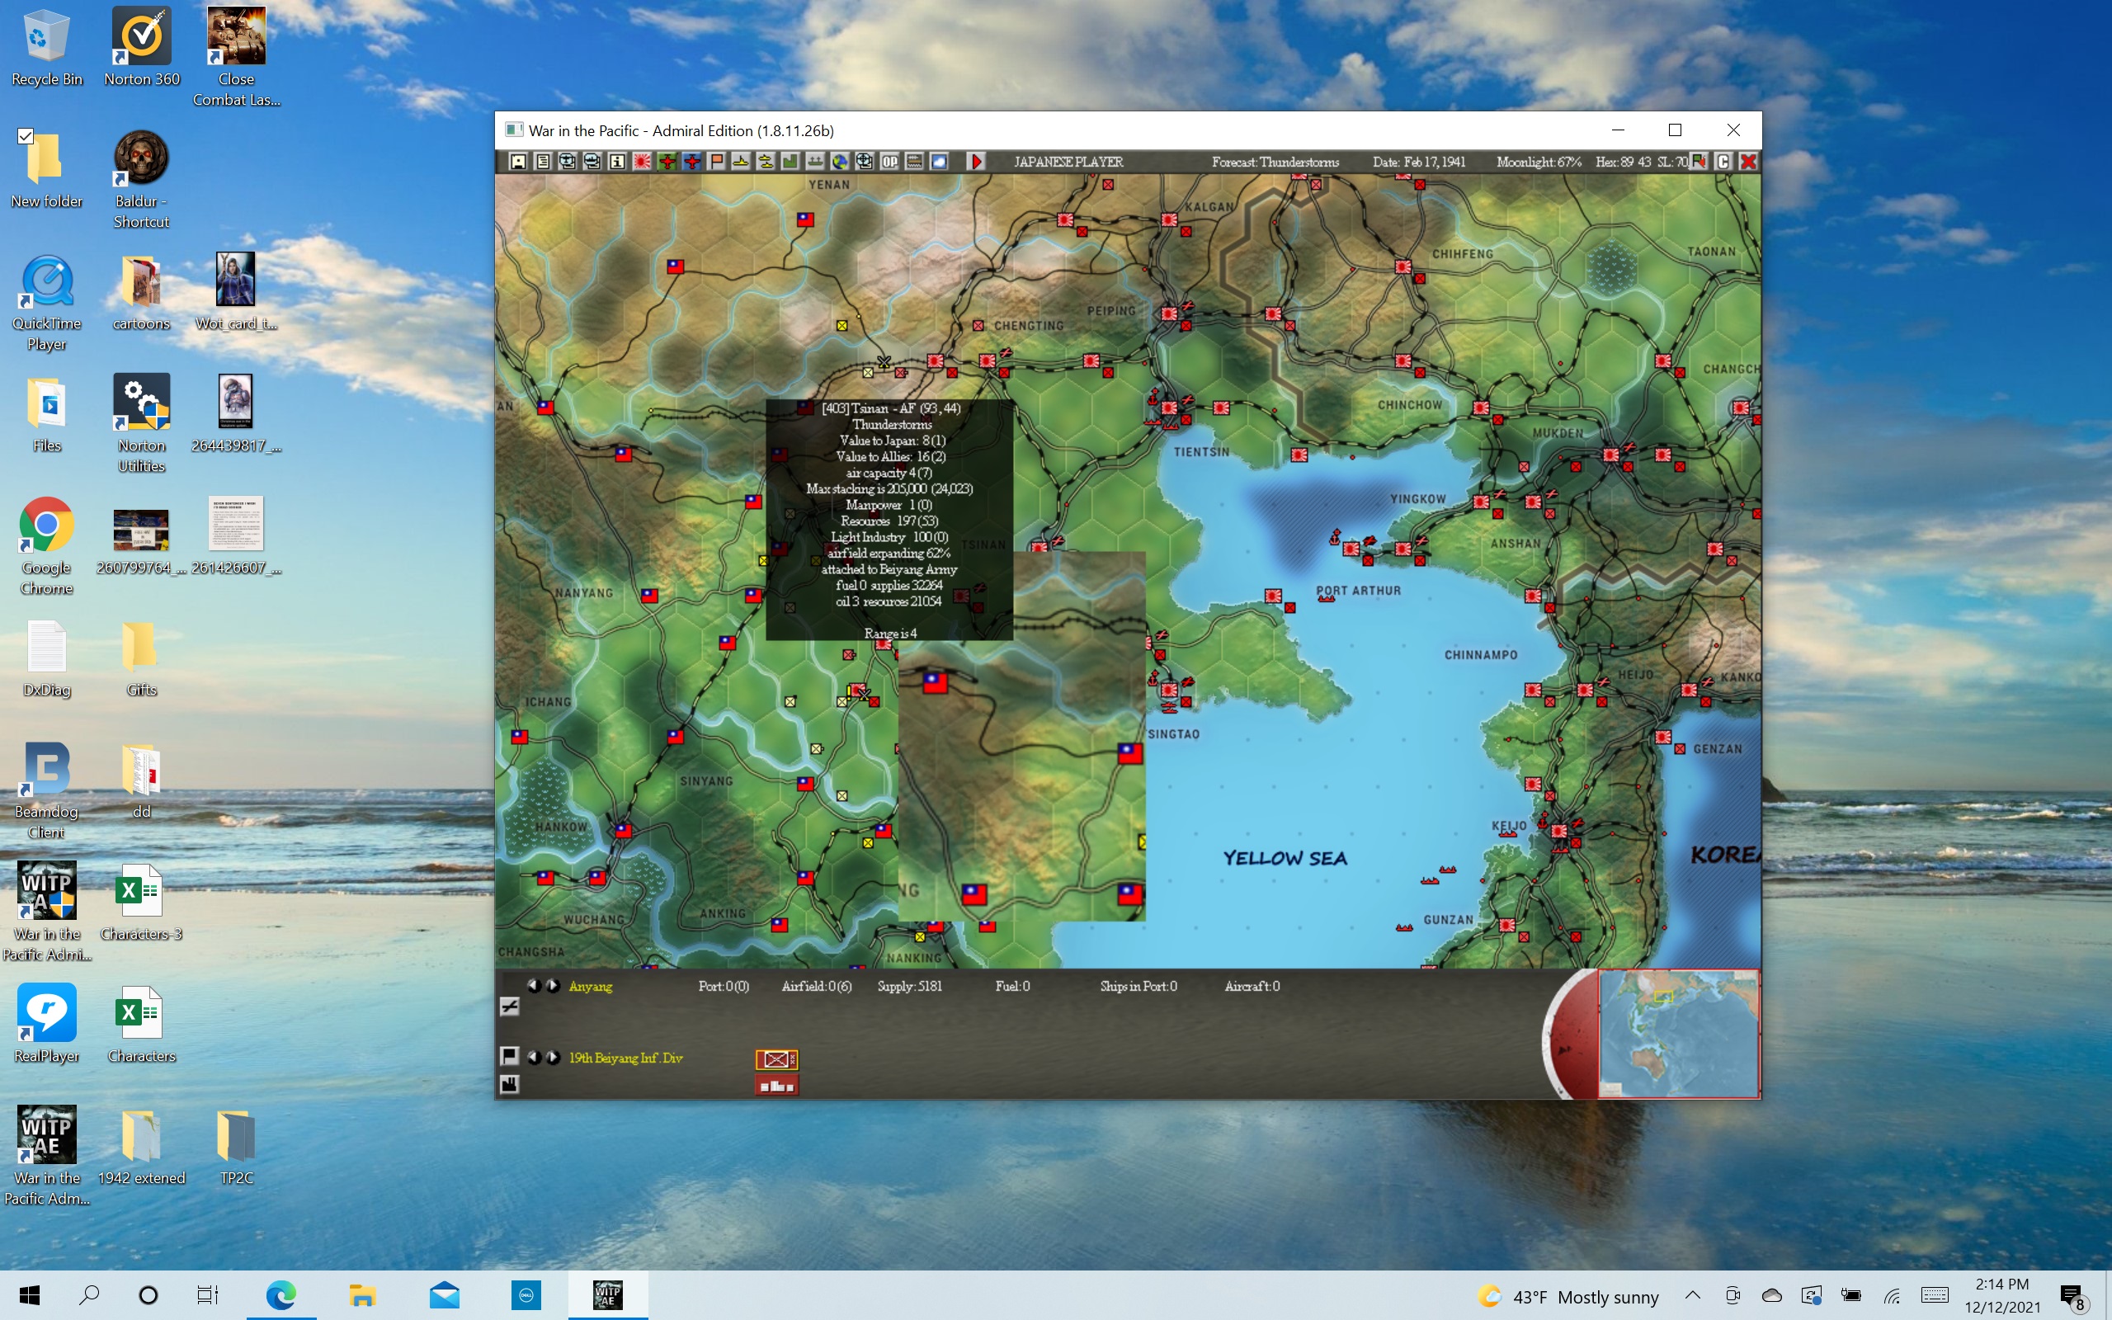Select the infantry division unit counter
The image size is (2112, 1320).
click(x=775, y=1059)
